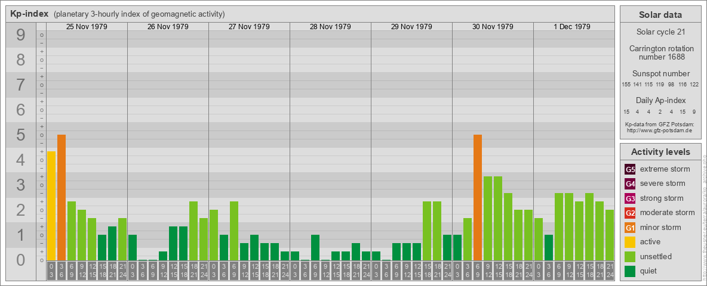Click the 'Sunspot number' label
The width and height of the screenshot is (707, 286).
point(660,74)
